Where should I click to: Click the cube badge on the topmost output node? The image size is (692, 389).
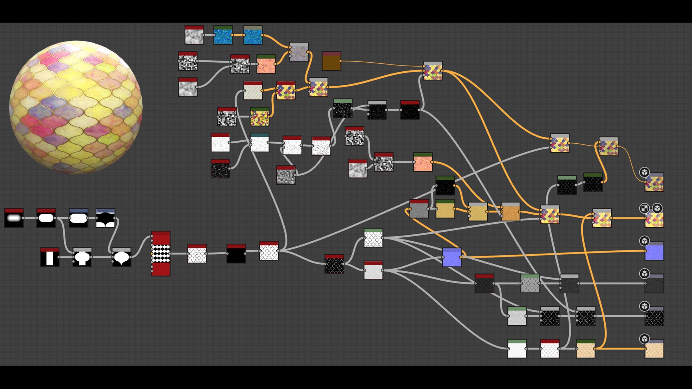click(x=644, y=172)
